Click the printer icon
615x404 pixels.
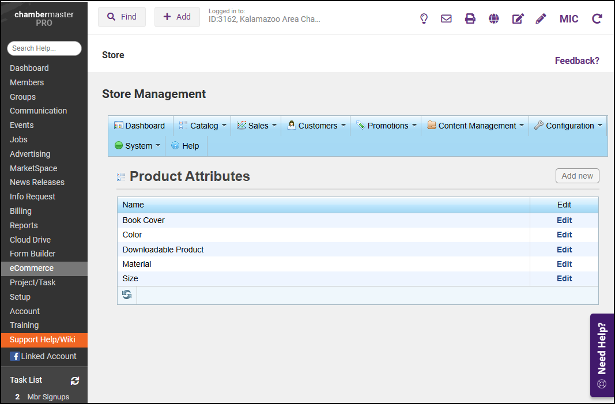470,18
